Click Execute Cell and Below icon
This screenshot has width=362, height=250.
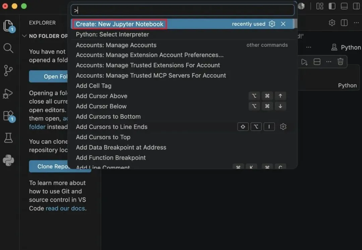[x=304, y=62]
